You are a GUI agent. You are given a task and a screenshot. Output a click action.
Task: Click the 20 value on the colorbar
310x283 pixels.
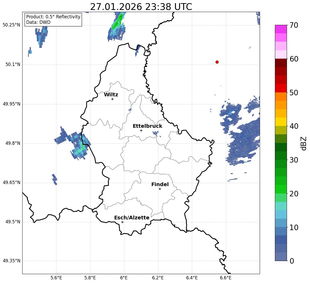coord(294,194)
